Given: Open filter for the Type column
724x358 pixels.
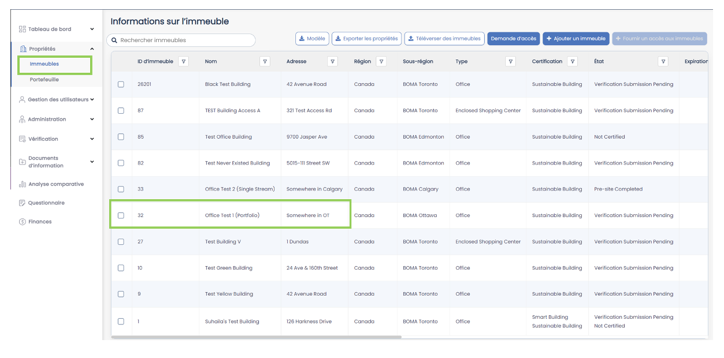Looking at the screenshot, I should [x=510, y=61].
